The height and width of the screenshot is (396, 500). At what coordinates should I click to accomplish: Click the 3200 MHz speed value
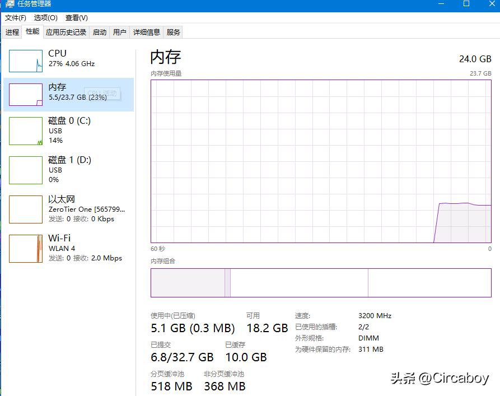pyautogui.click(x=375, y=315)
